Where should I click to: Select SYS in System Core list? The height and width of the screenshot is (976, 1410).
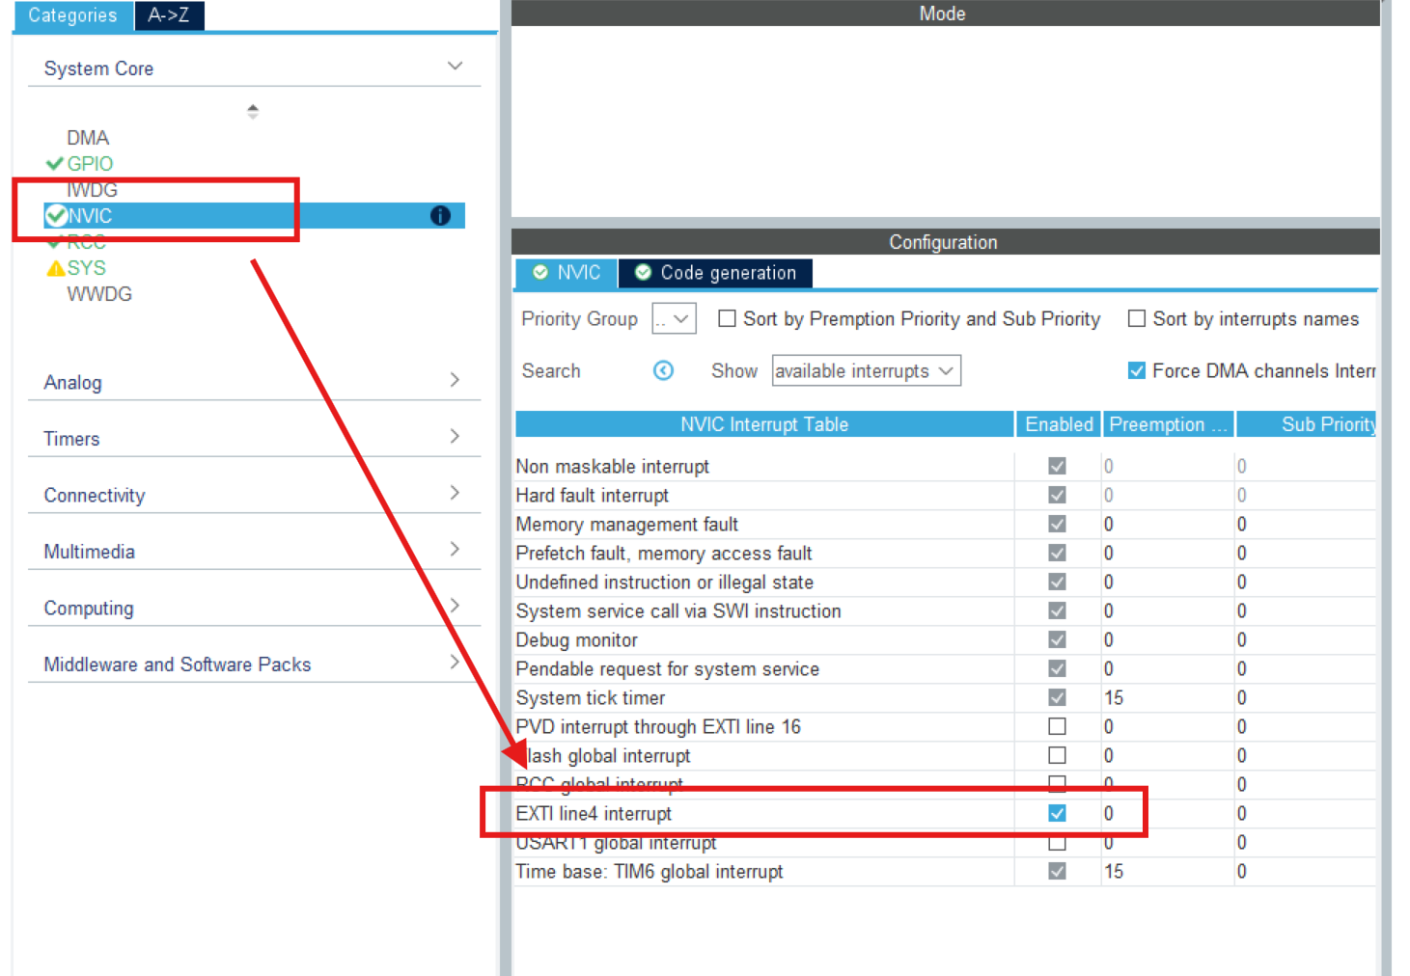(86, 268)
